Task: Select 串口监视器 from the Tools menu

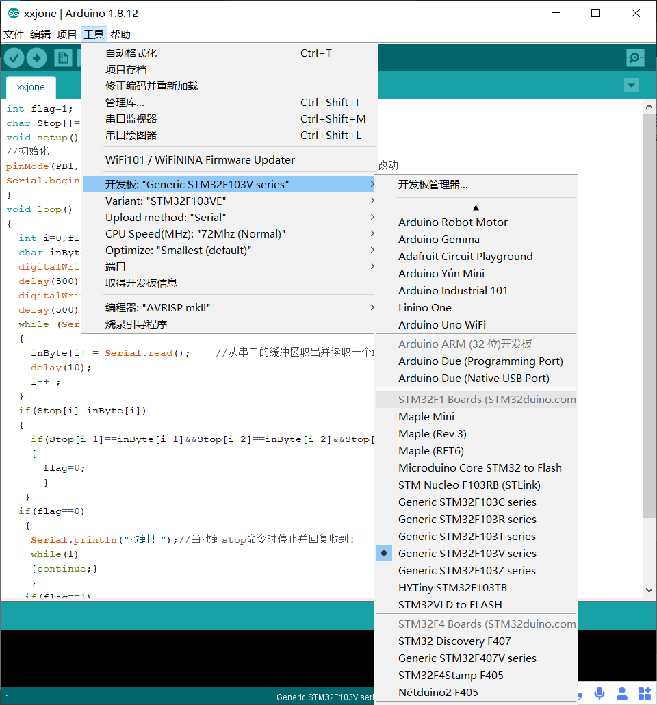Action: click(x=133, y=118)
